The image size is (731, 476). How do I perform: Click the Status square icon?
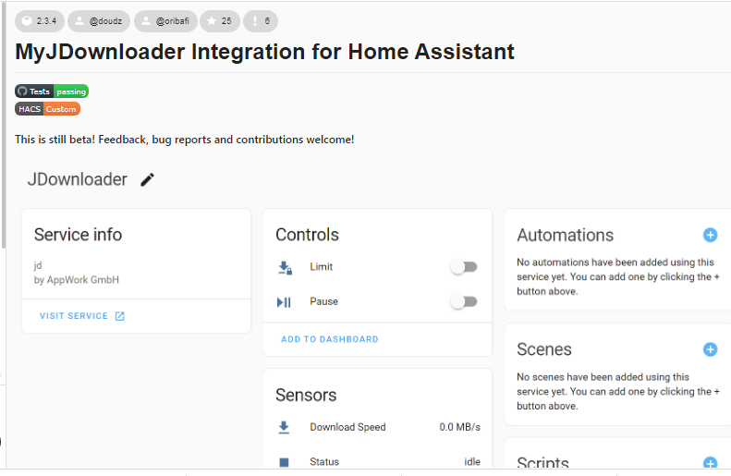pyautogui.click(x=284, y=462)
